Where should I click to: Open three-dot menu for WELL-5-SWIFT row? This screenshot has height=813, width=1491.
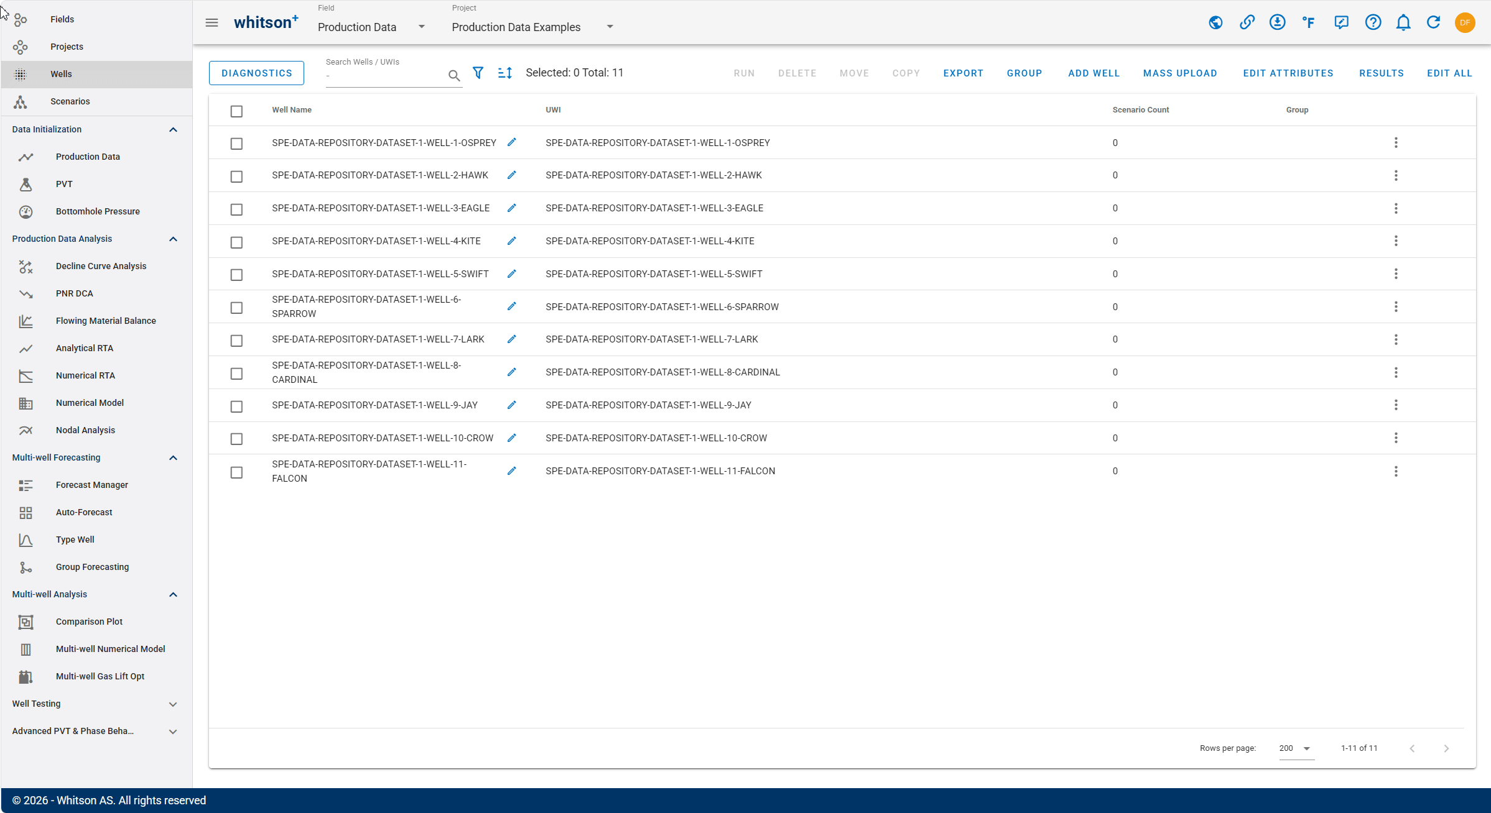click(1396, 274)
